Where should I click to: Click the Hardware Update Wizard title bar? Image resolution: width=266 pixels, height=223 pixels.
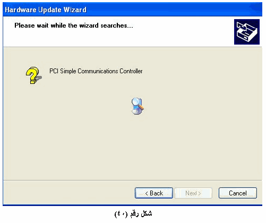tap(132, 10)
